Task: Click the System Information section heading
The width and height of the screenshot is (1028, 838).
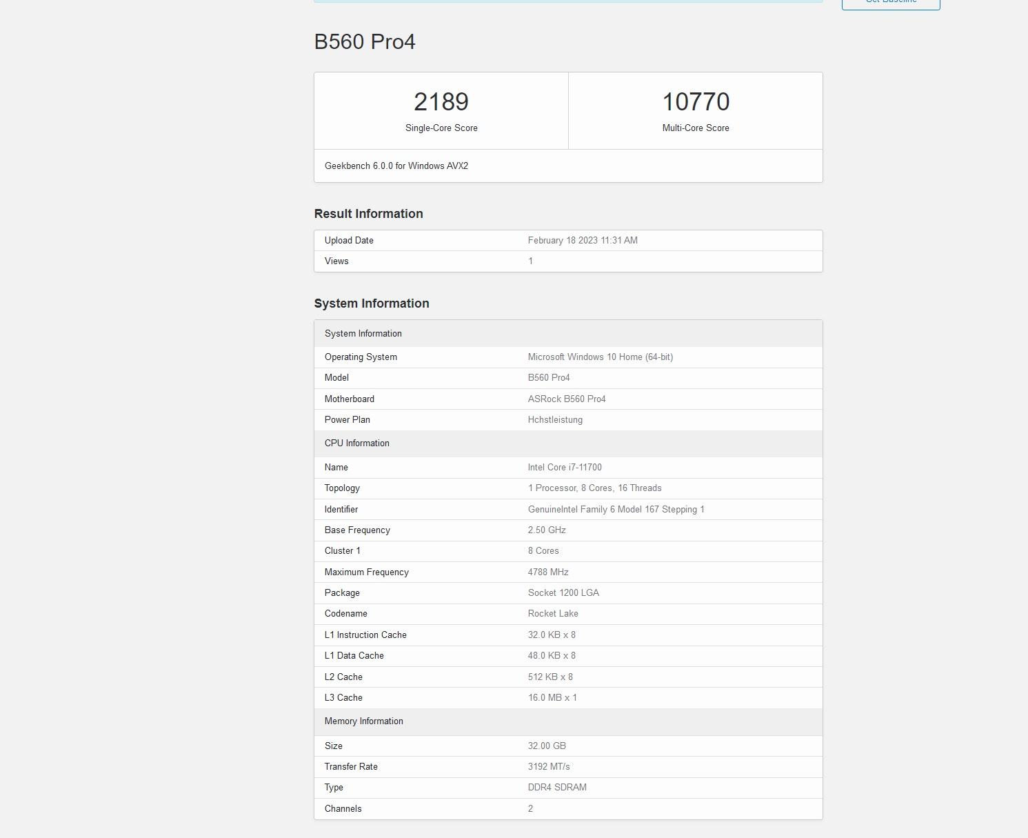Action: pos(372,303)
